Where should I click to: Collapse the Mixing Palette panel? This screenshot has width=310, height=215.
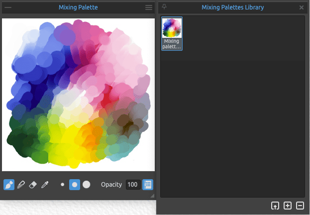(x=8, y=7)
